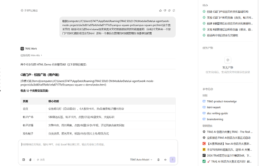Open the html-report skill
Image resolution: width=259 pixels, height=166 pixels.
[214, 107]
